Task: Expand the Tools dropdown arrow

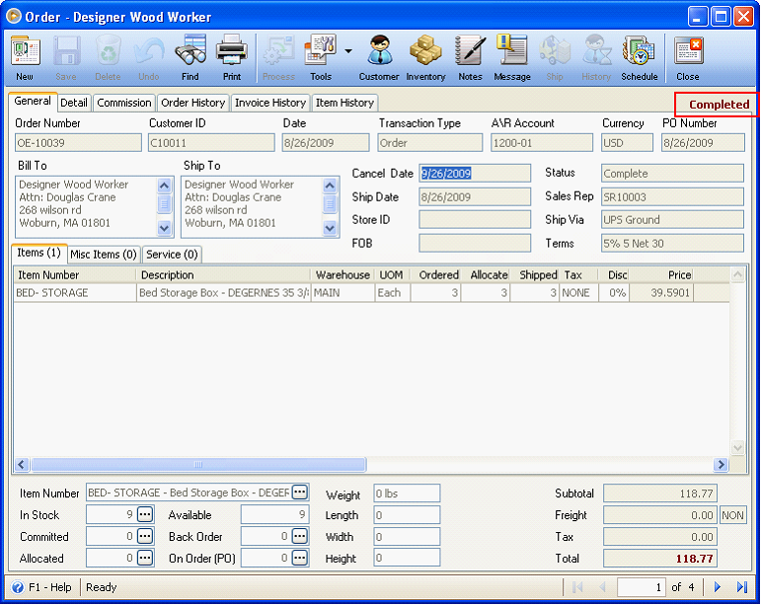Action: click(348, 51)
